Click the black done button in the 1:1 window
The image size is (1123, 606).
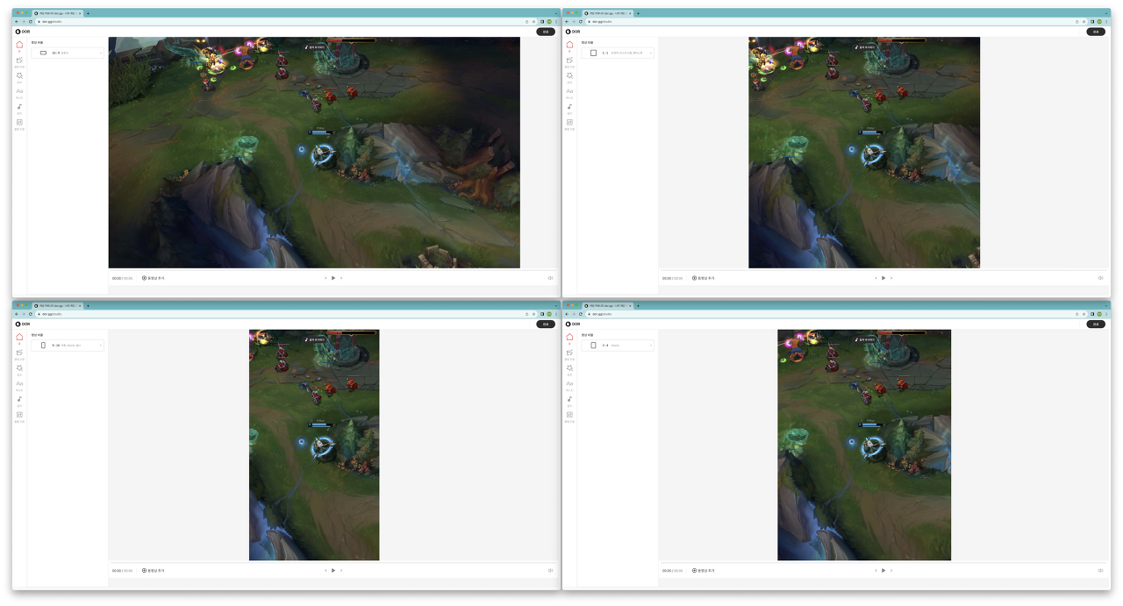(1096, 32)
